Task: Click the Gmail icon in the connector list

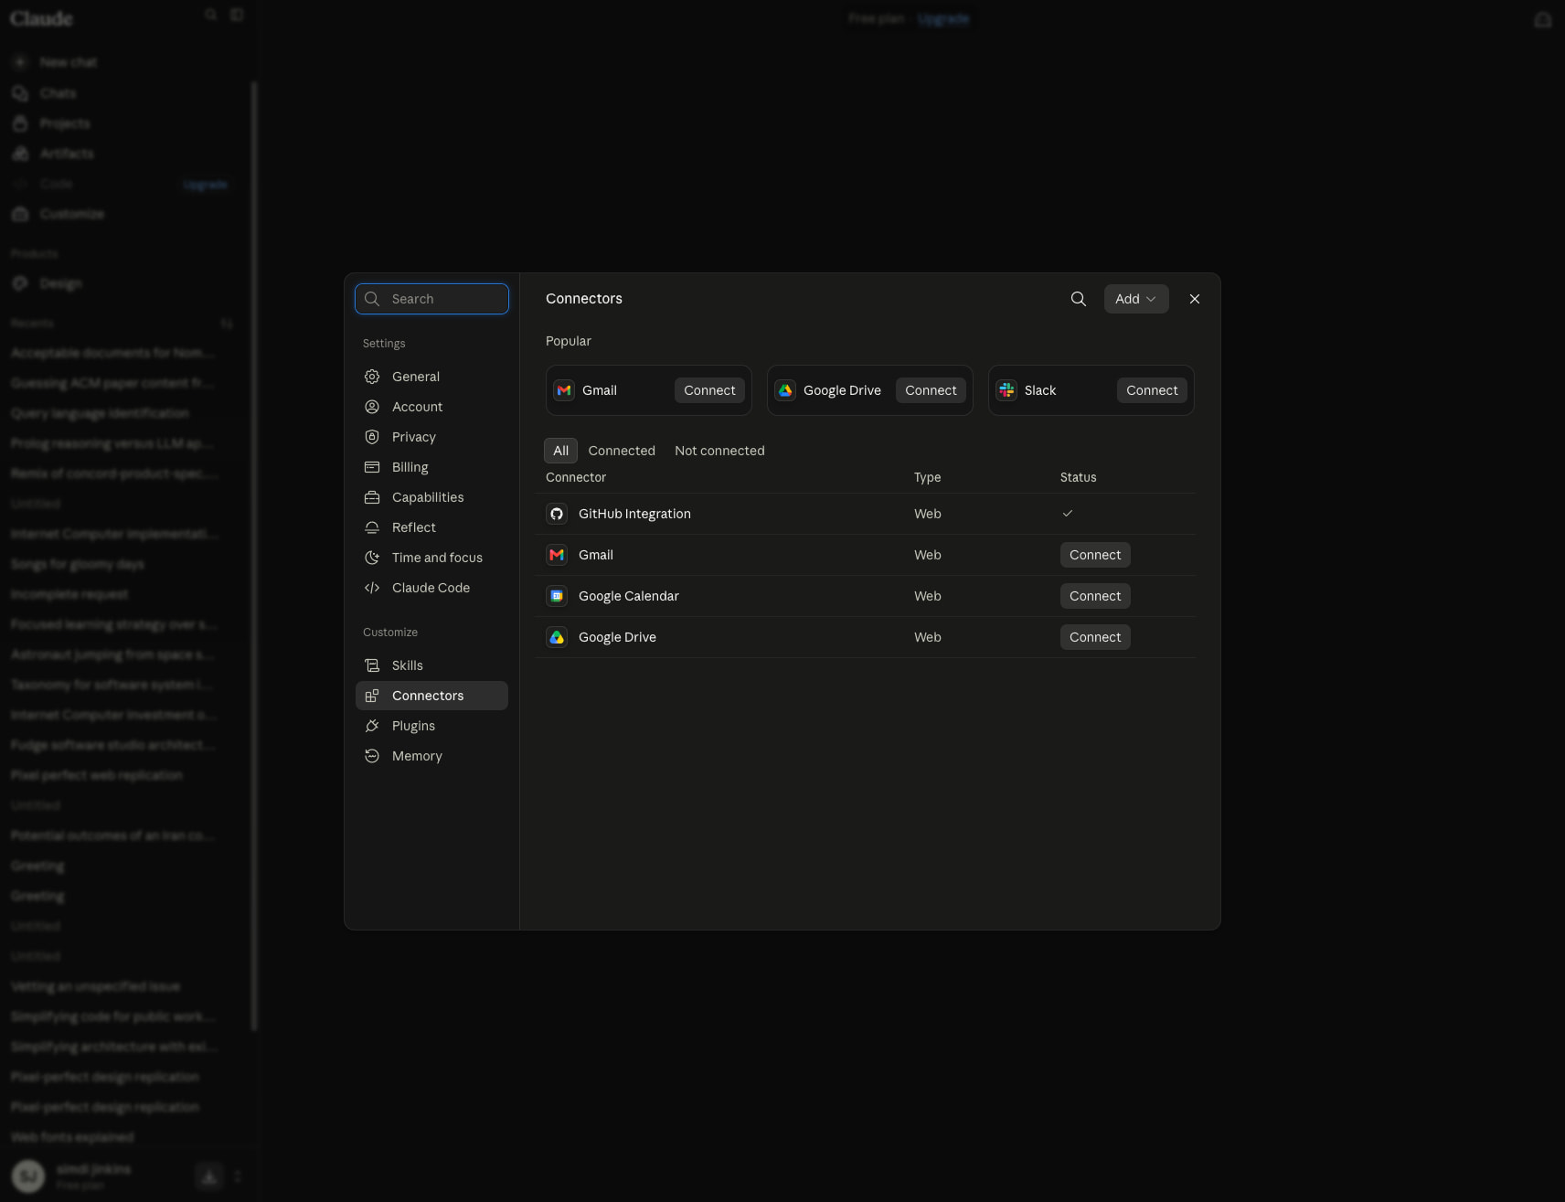Action: coord(557,555)
